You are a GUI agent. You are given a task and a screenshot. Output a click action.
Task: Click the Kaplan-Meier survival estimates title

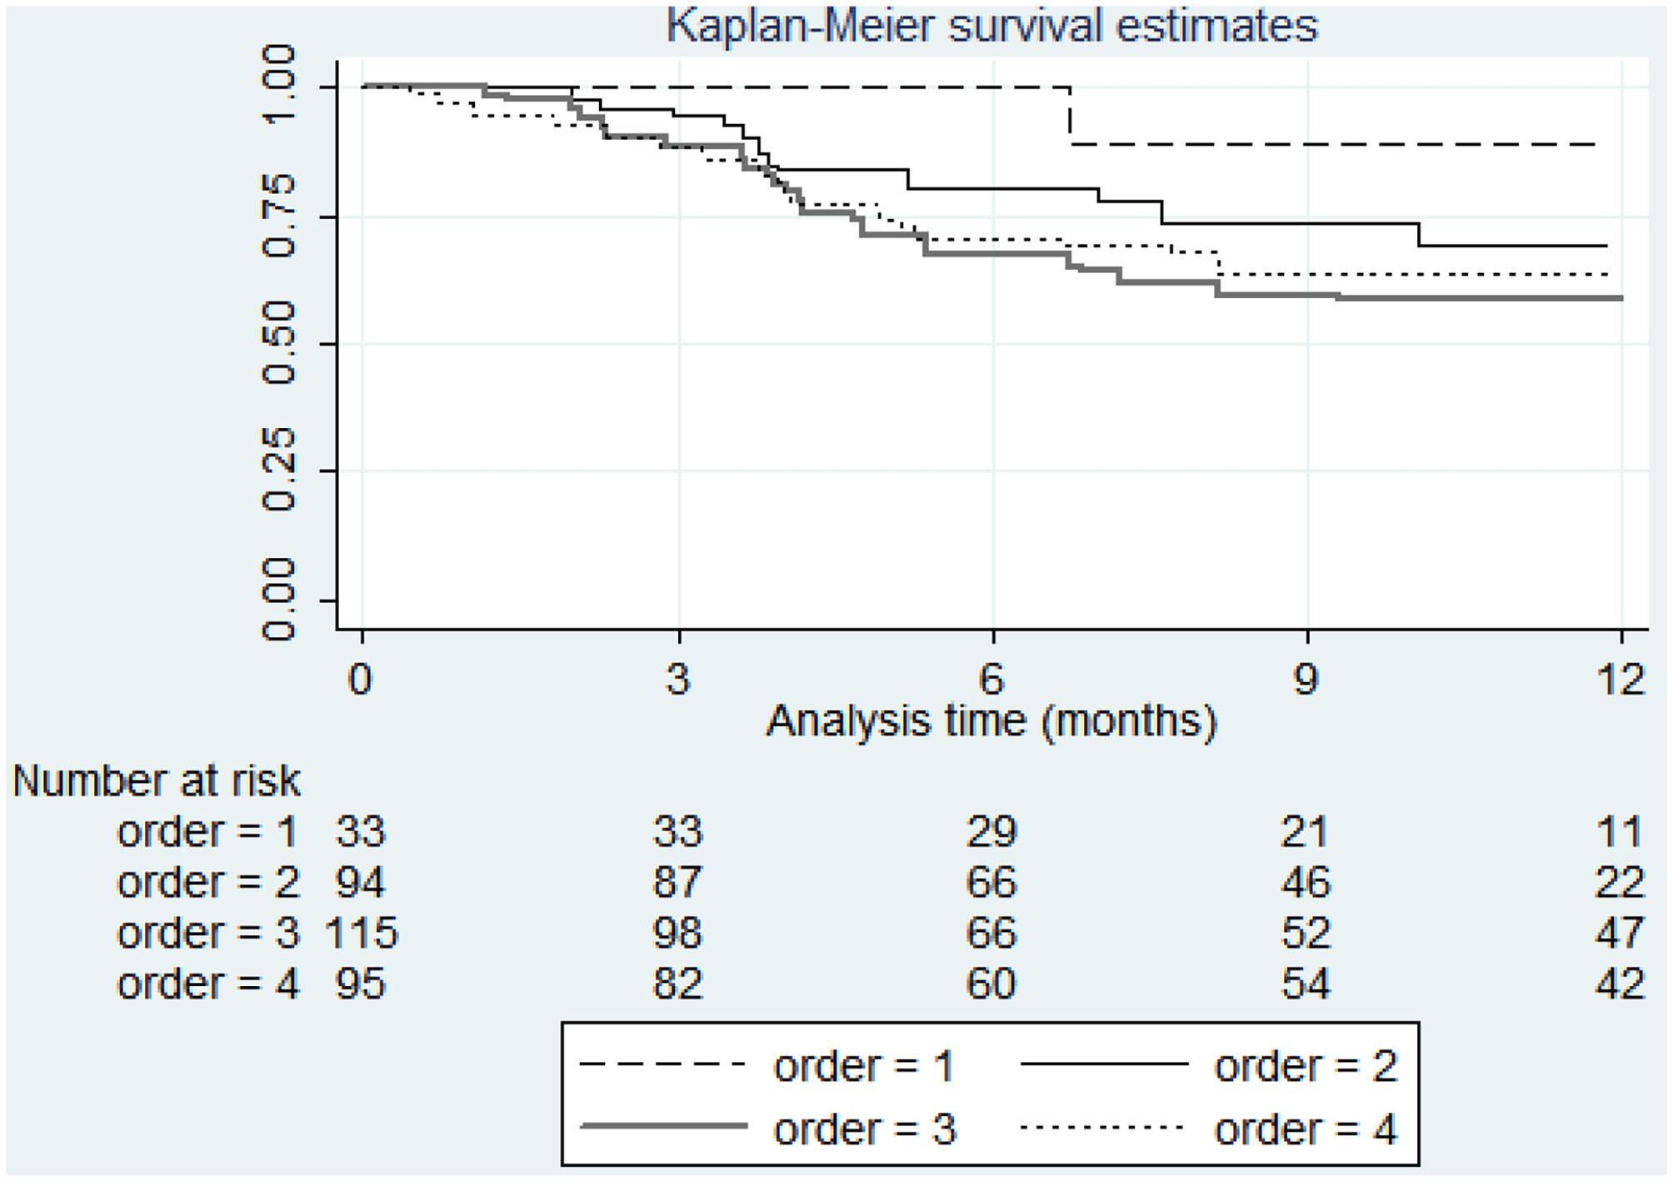[991, 25]
